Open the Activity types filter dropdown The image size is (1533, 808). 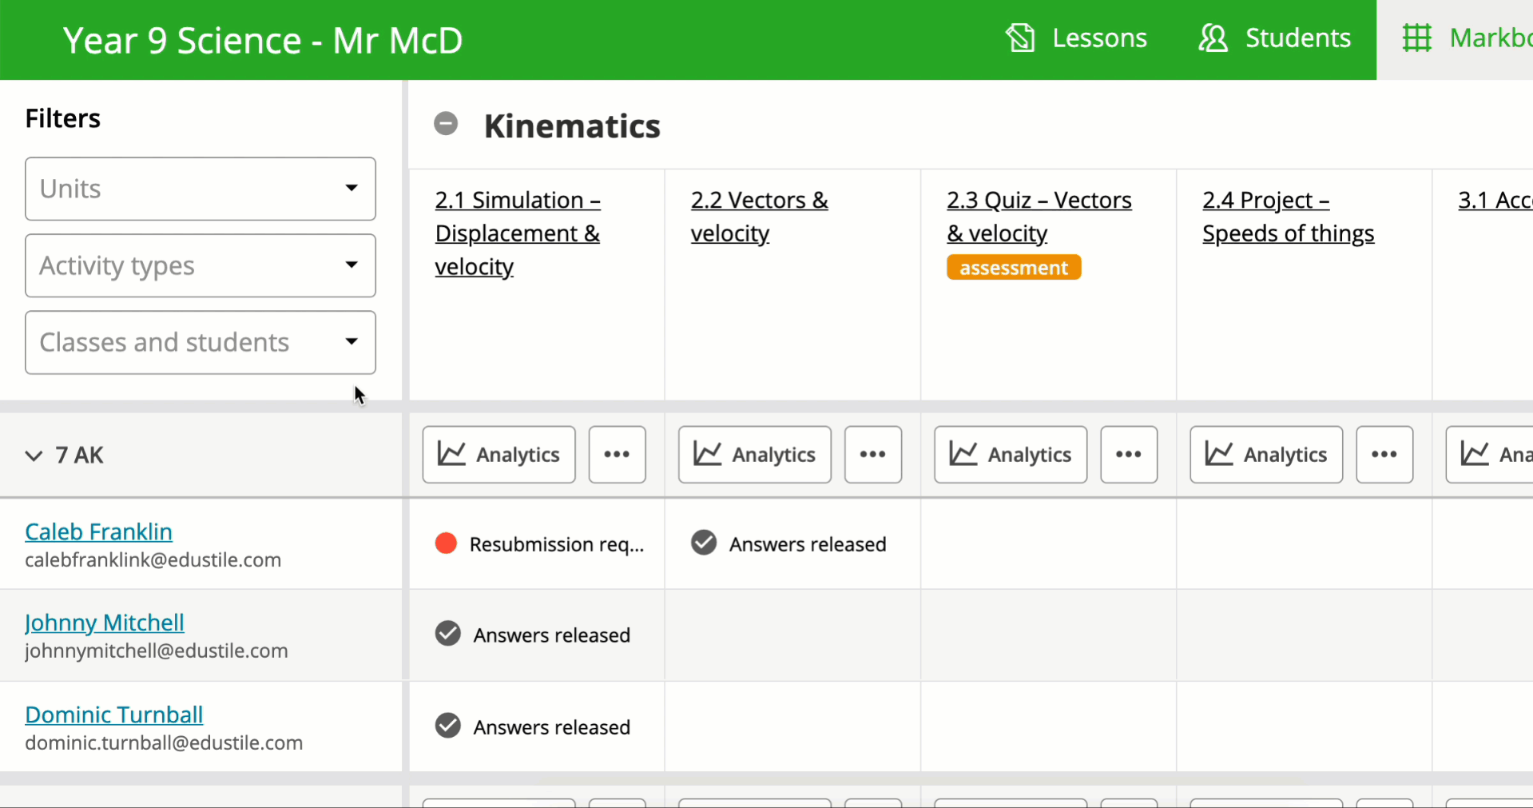click(201, 265)
